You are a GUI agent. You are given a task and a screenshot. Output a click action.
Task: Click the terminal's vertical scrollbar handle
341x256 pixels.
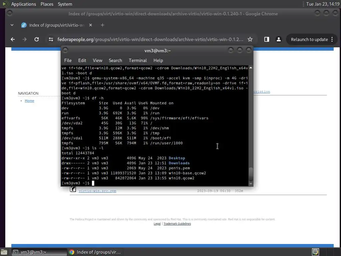(251, 174)
